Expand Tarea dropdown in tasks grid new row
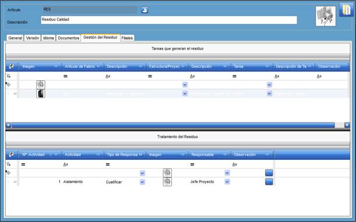The image size is (356, 222). coord(269,85)
